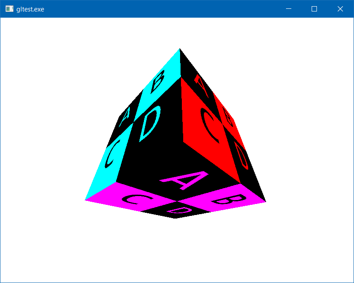The width and height of the screenshot is (354, 283).
Task: Click the black C on magenta tile
Action: (136, 200)
